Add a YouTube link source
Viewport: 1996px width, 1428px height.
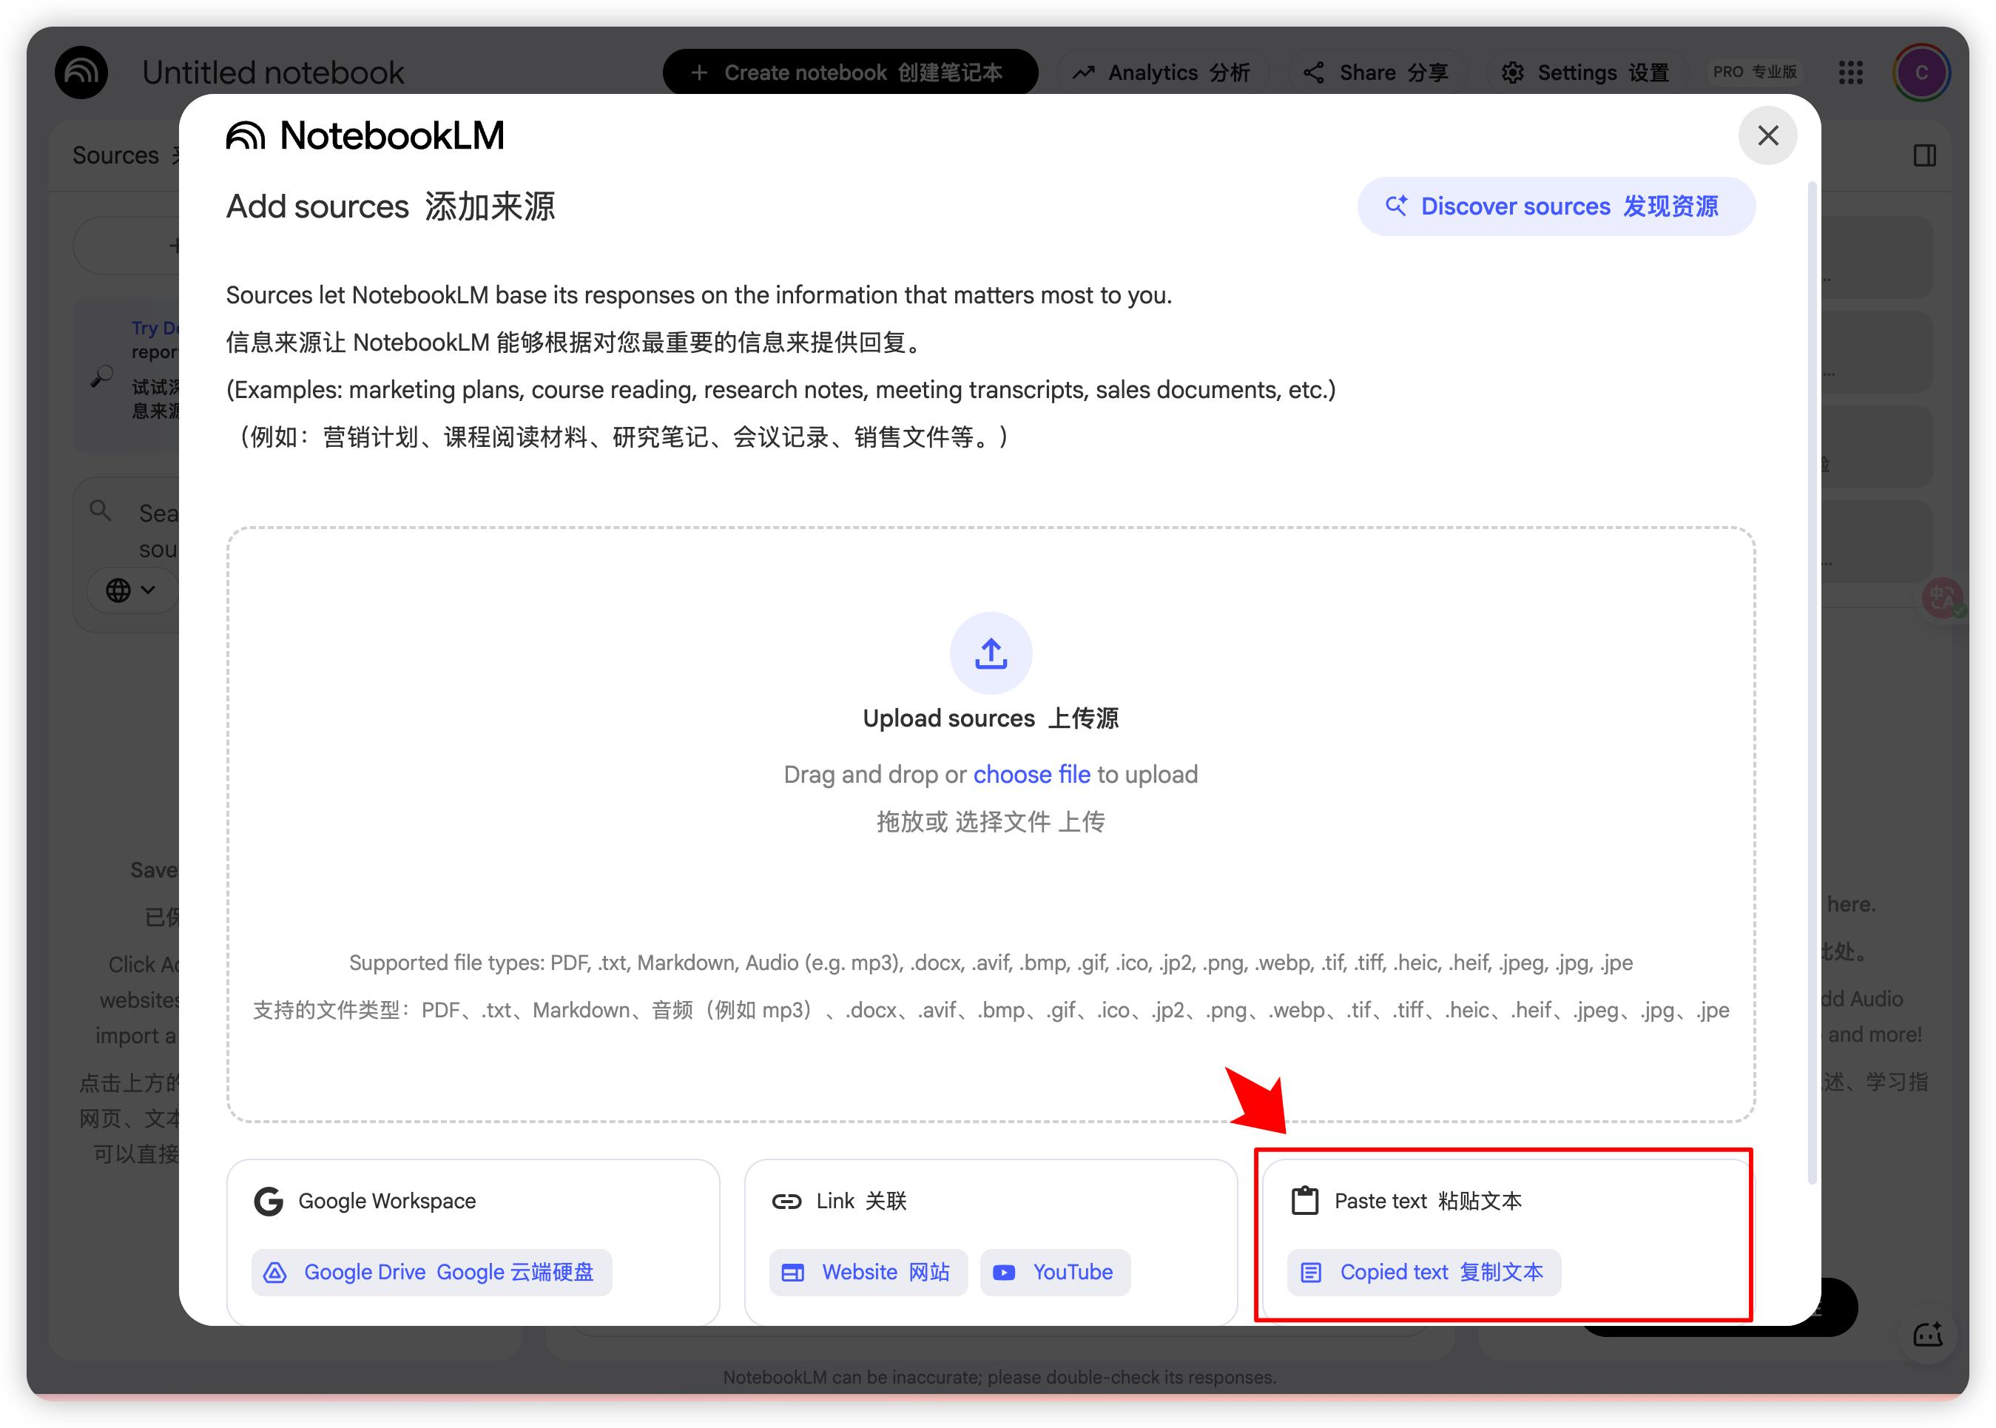[x=1054, y=1273]
